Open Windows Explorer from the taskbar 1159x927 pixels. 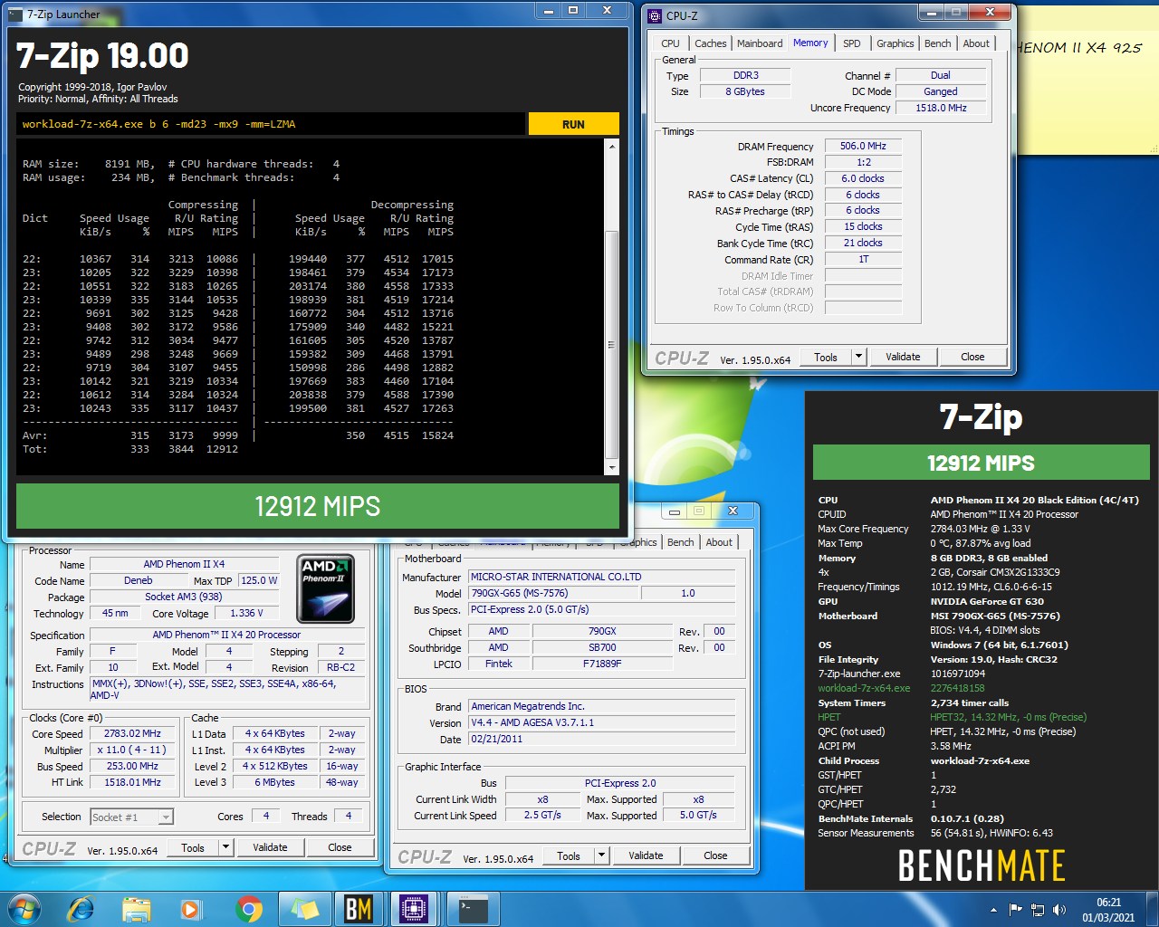coord(136,908)
